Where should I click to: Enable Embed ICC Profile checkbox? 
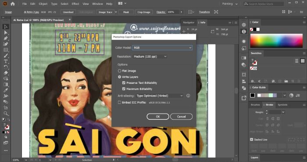(x=119, y=102)
